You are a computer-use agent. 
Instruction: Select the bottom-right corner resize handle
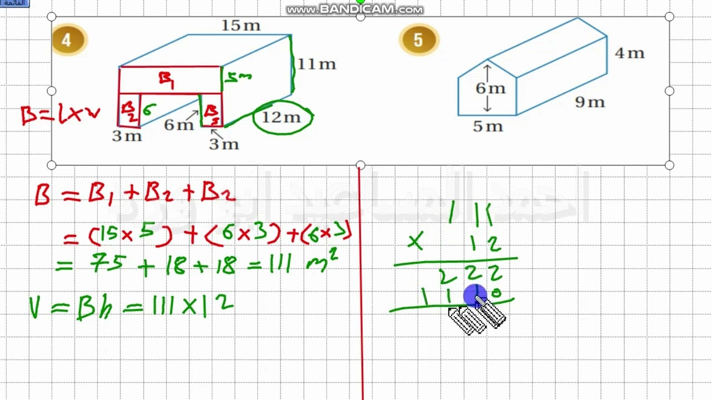(669, 165)
